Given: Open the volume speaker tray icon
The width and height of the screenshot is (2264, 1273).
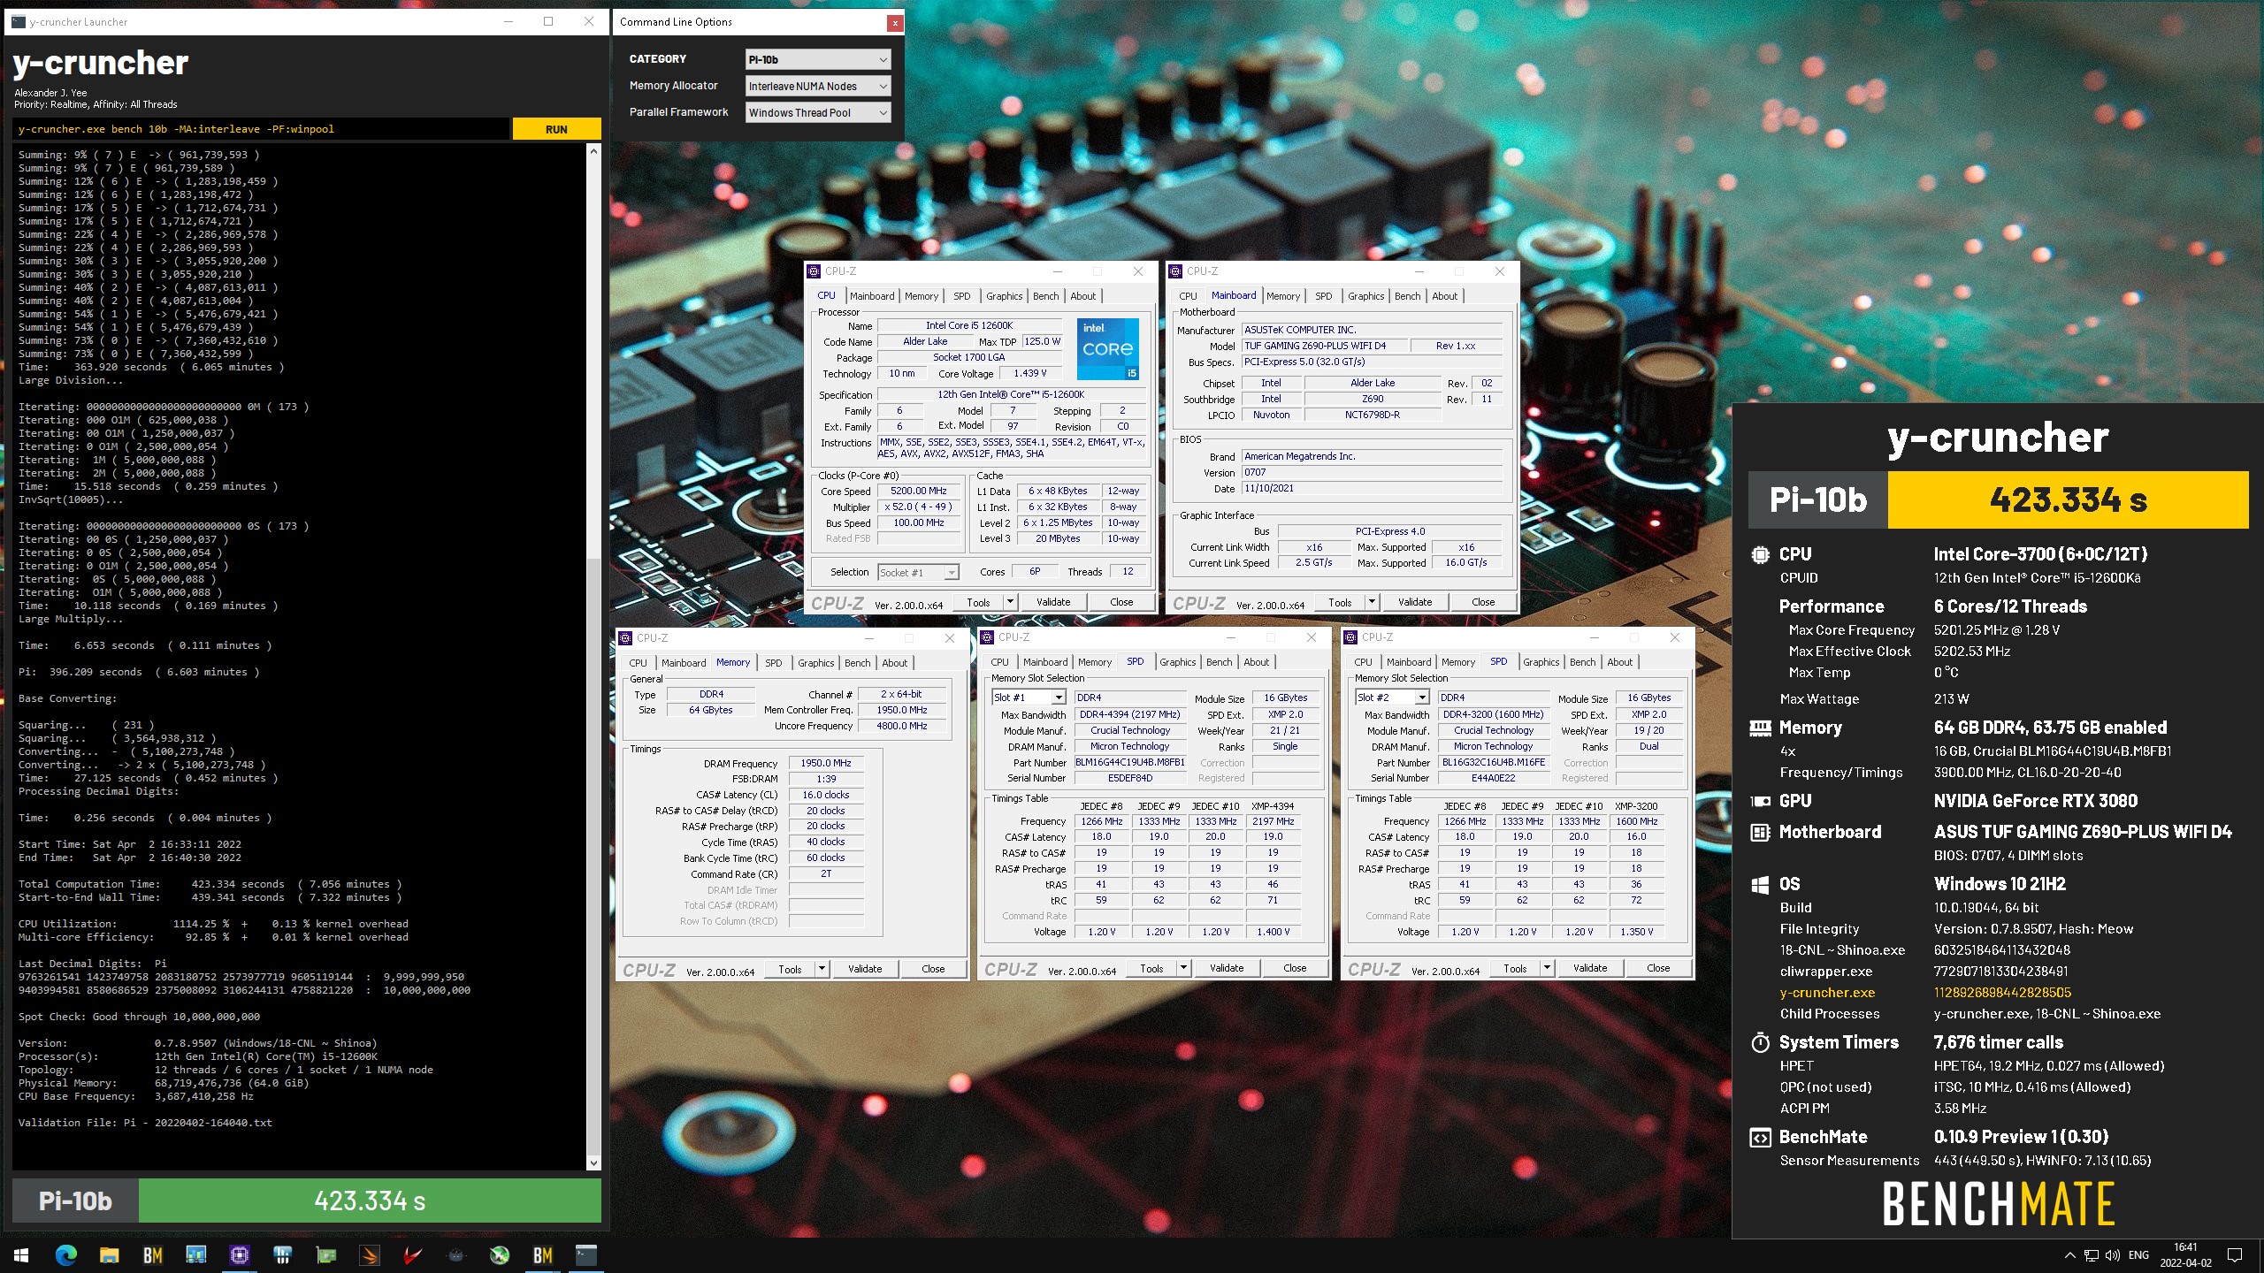Looking at the screenshot, I should [2113, 1254].
